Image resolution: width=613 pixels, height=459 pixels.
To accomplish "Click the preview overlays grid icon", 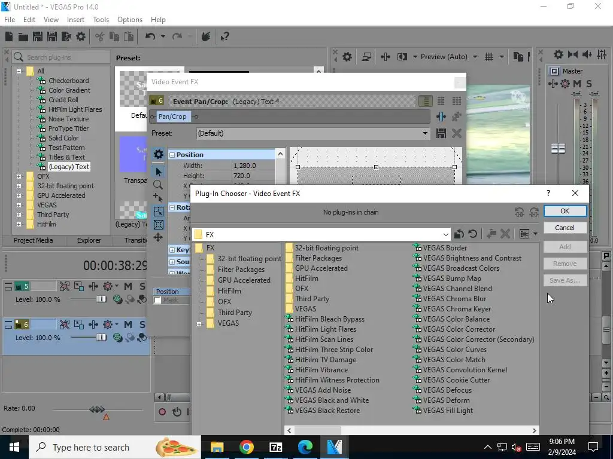I will point(489,57).
